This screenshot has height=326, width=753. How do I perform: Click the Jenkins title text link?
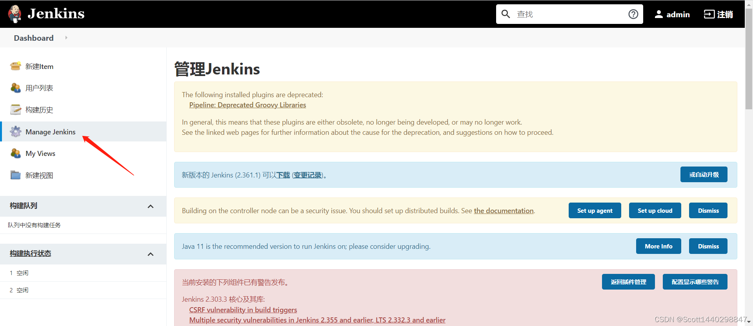56,14
